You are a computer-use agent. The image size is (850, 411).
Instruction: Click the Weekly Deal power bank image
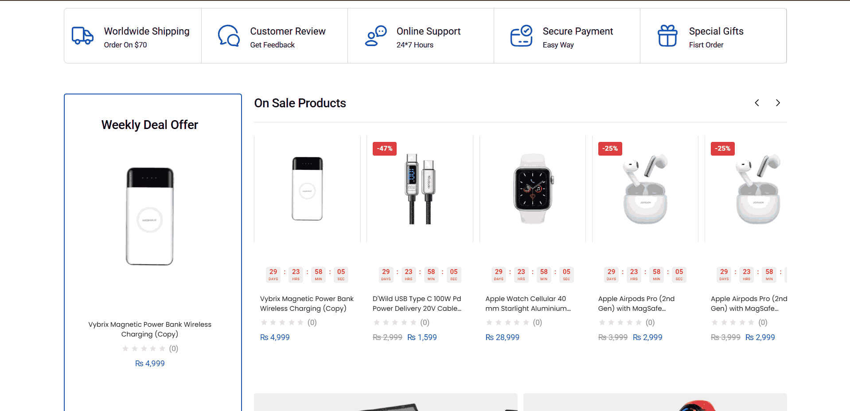coord(150,216)
